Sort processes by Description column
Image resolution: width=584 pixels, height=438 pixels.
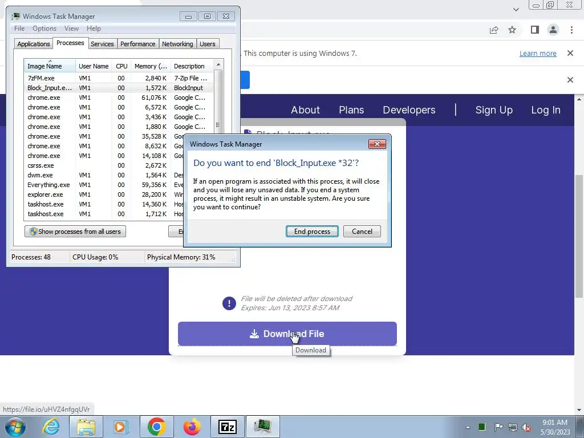192,66
